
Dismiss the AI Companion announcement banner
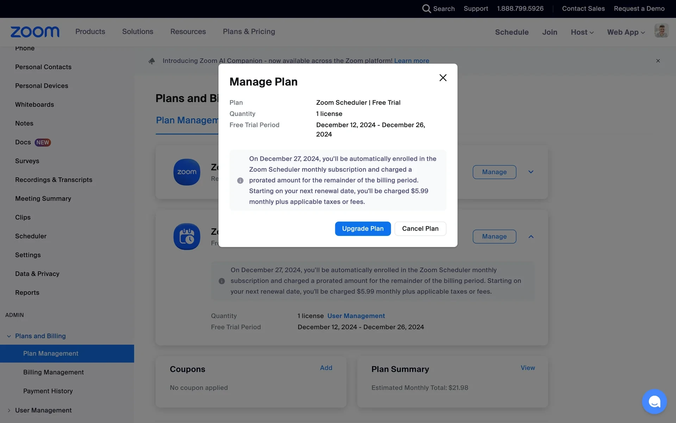point(658,61)
